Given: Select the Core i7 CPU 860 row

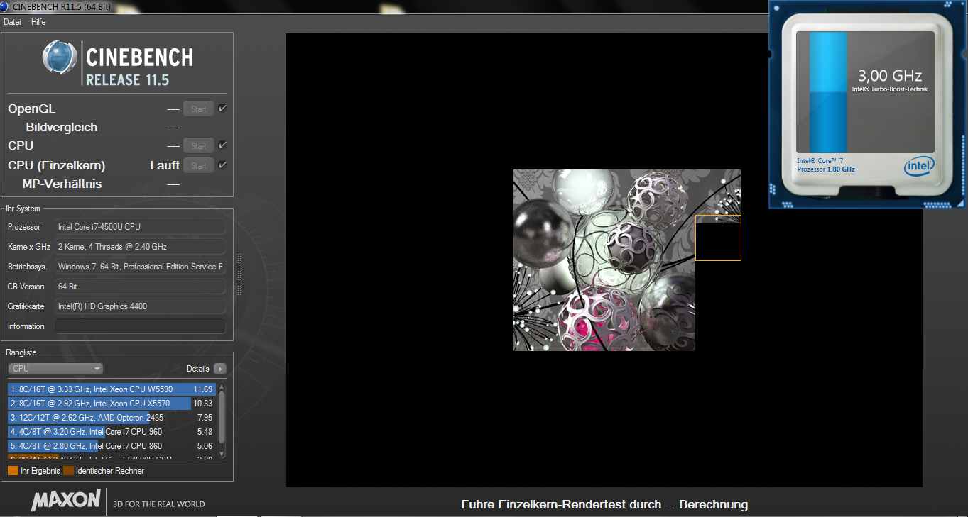Looking at the screenshot, I should click(x=111, y=446).
